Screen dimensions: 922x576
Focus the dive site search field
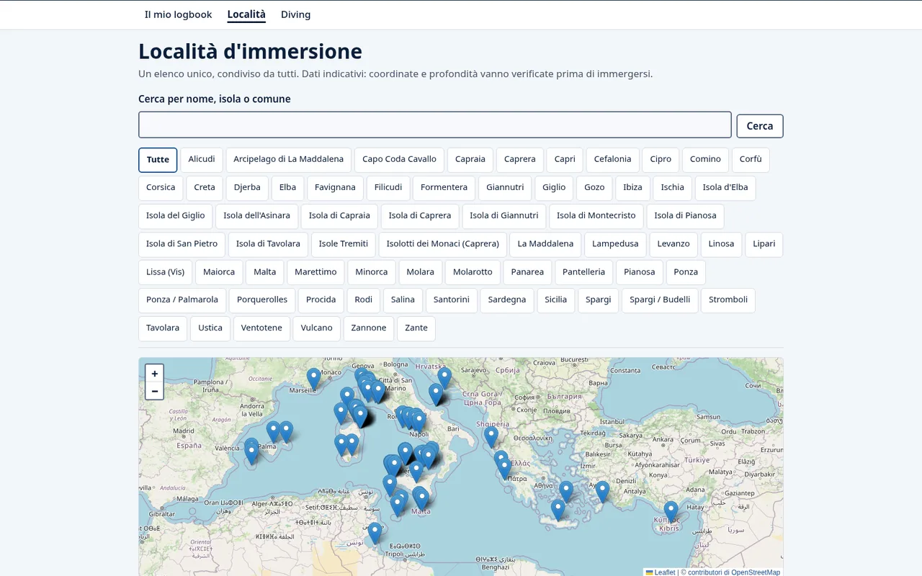click(435, 125)
